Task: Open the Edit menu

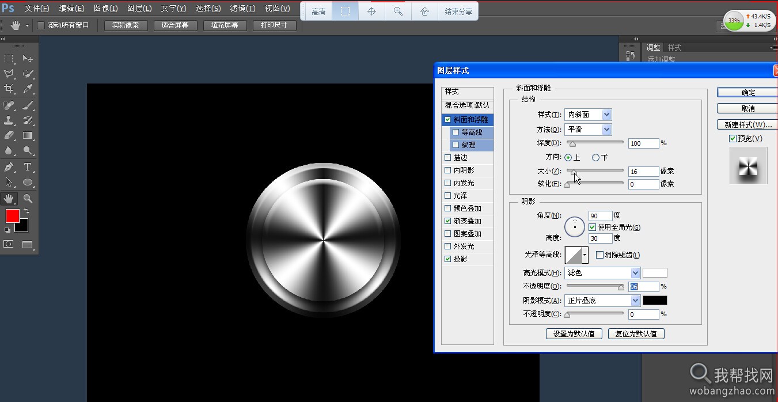Action: (71, 9)
